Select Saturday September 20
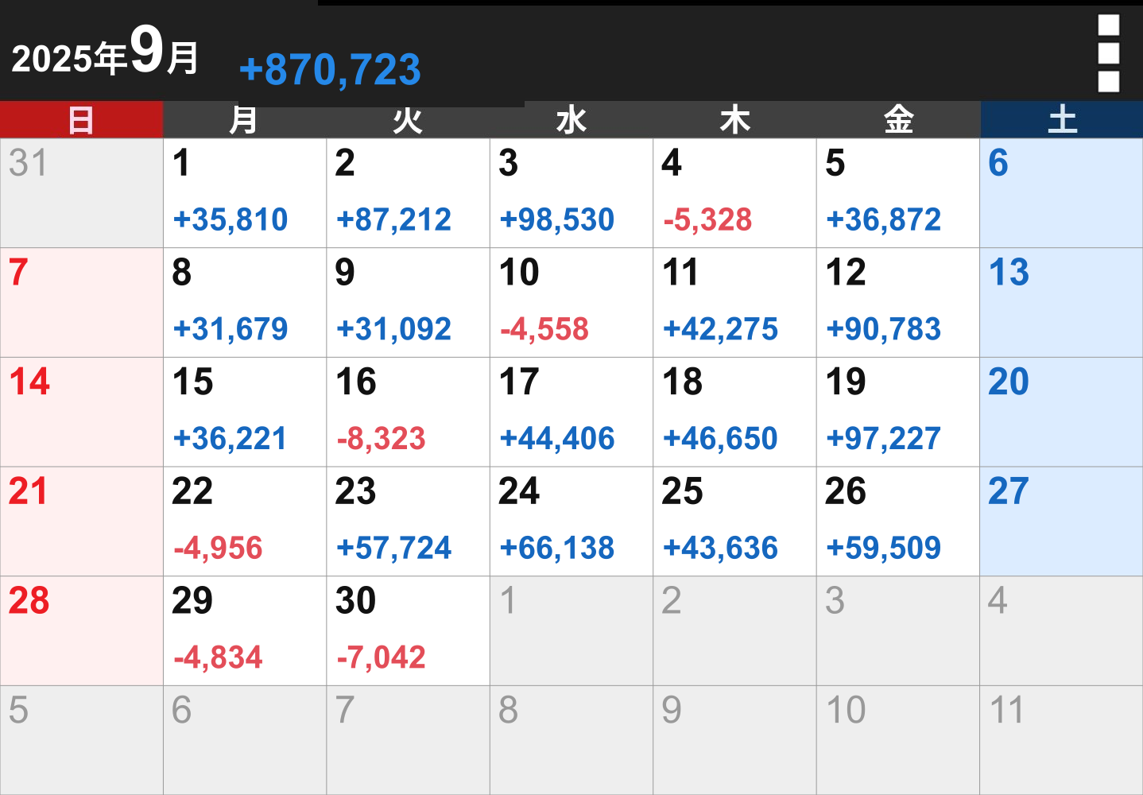 [x=1062, y=413]
